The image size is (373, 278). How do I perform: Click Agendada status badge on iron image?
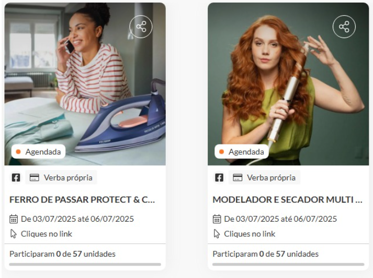pos(38,152)
